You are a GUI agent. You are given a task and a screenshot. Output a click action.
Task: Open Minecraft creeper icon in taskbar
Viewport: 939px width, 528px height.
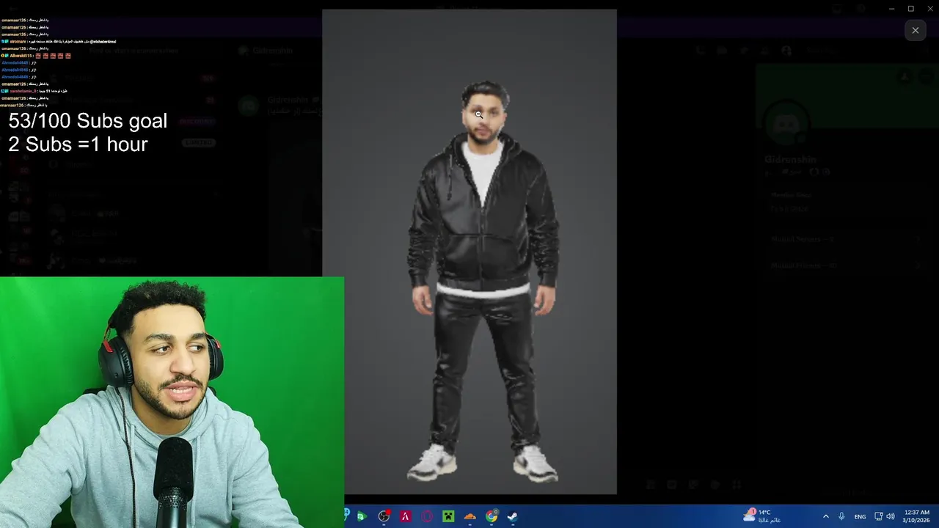(448, 516)
